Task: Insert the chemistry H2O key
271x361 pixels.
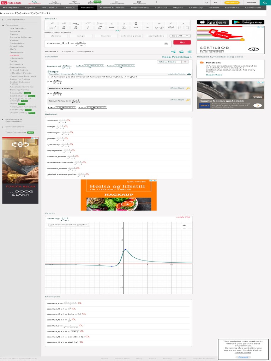Action: pyautogui.click(x=171, y=27)
